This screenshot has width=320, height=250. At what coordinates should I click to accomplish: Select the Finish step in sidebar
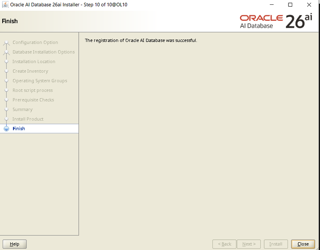pyautogui.click(x=39, y=129)
